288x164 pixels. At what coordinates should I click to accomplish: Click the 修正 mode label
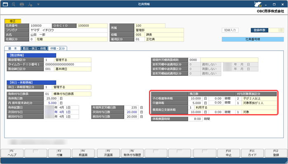click(13, 21)
